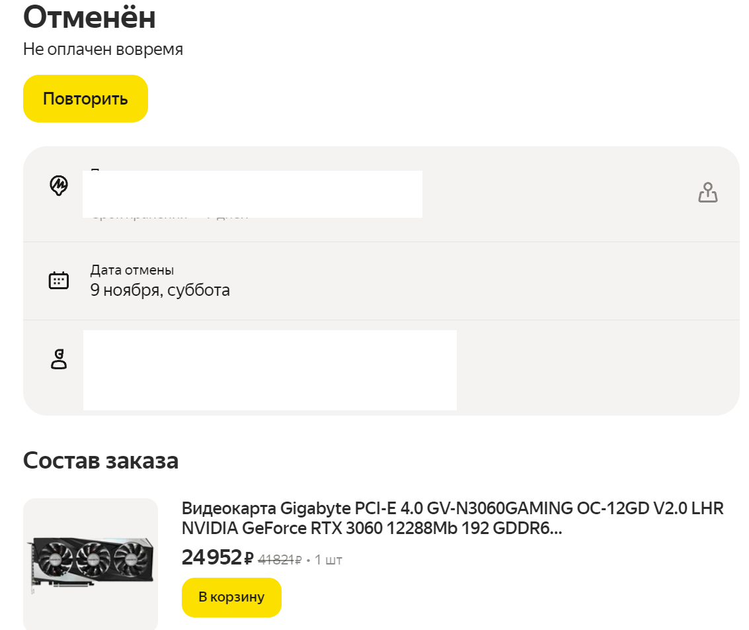Click the redacted pickup point address block

click(253, 194)
